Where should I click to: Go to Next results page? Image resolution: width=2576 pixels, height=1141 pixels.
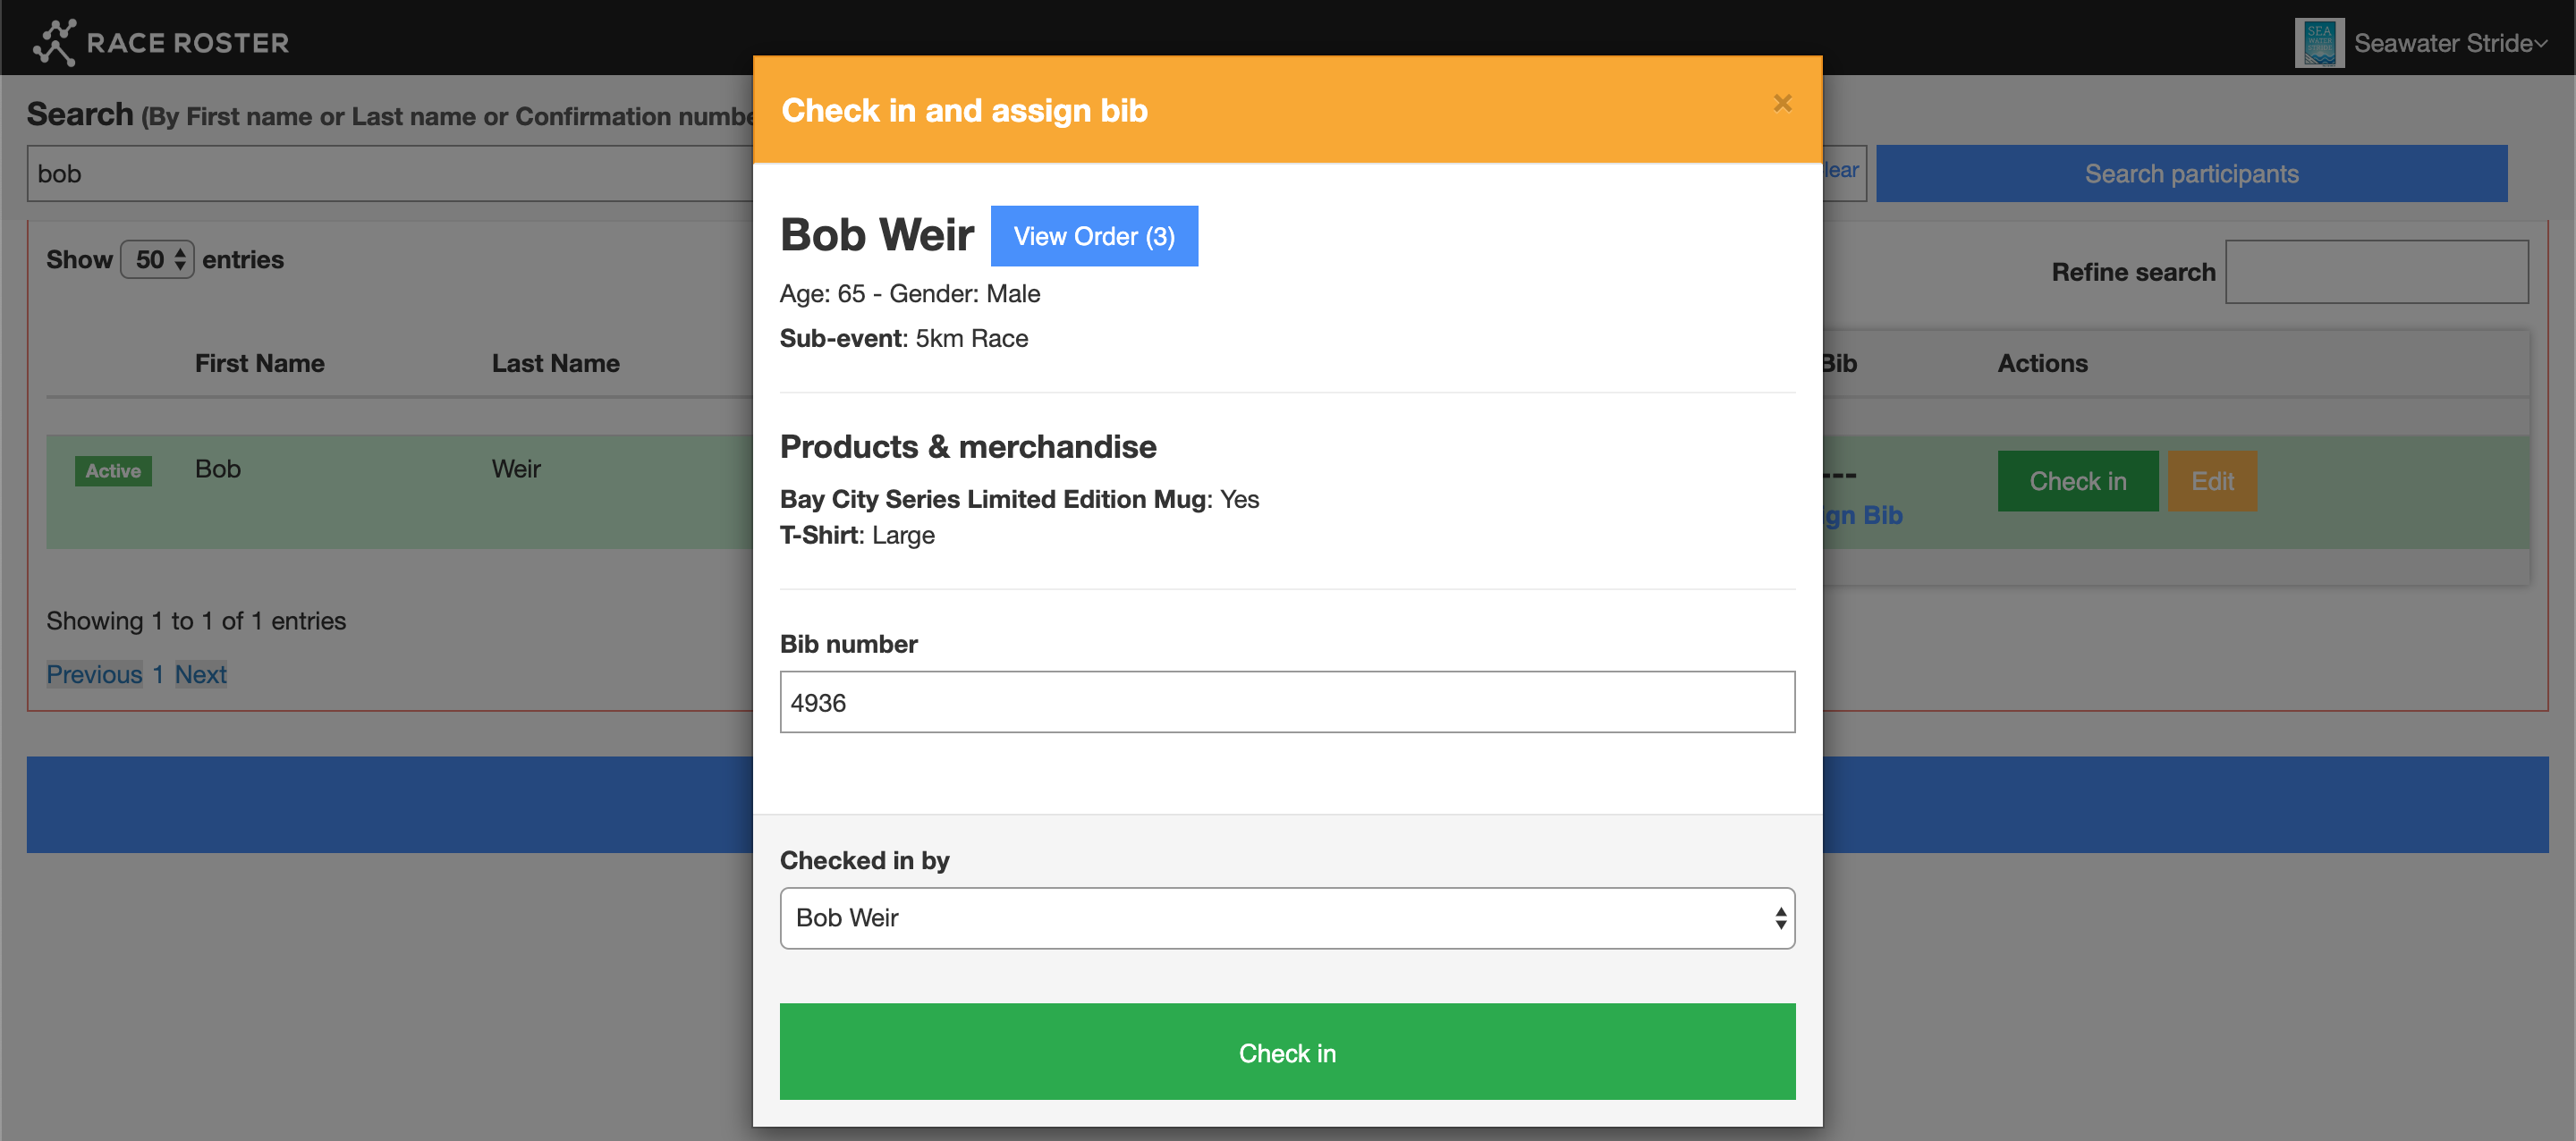(x=201, y=675)
